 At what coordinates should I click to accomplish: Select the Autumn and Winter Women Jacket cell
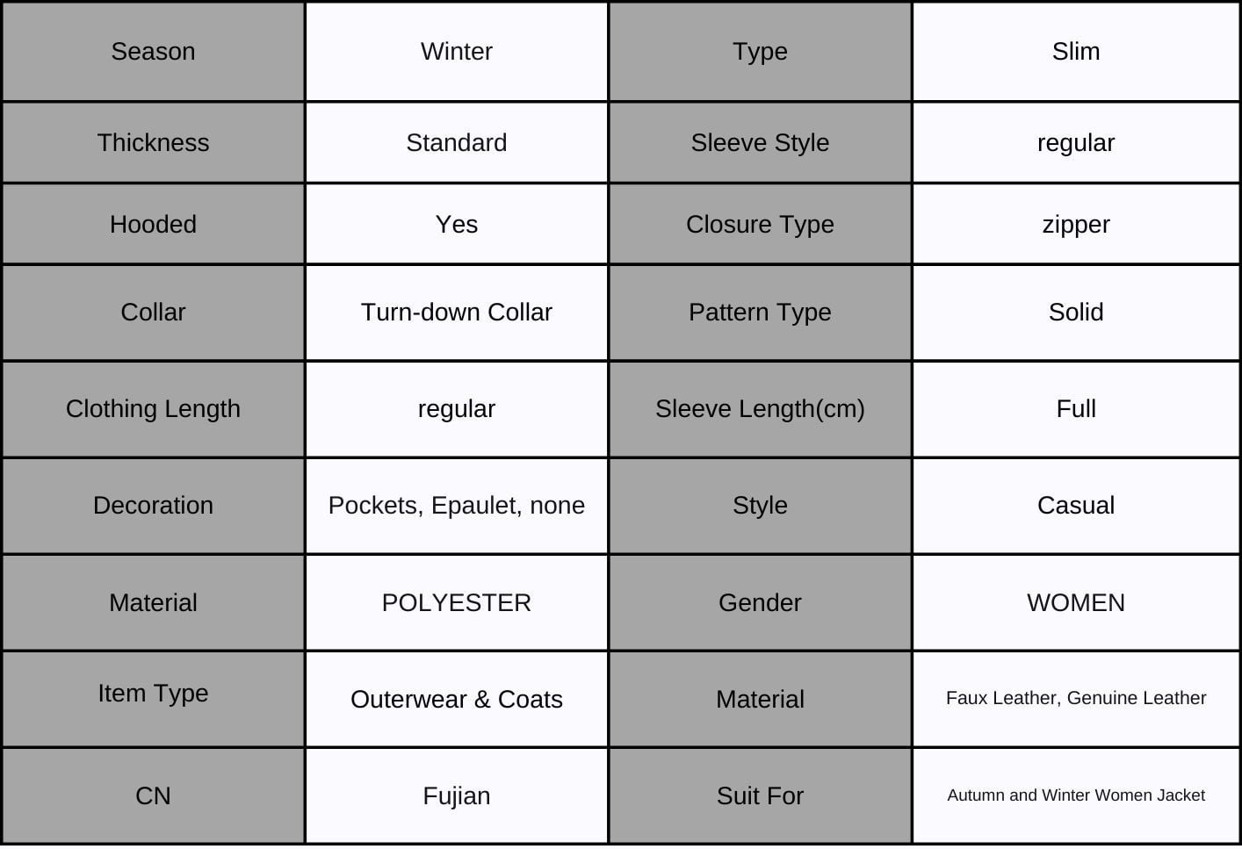(1075, 795)
